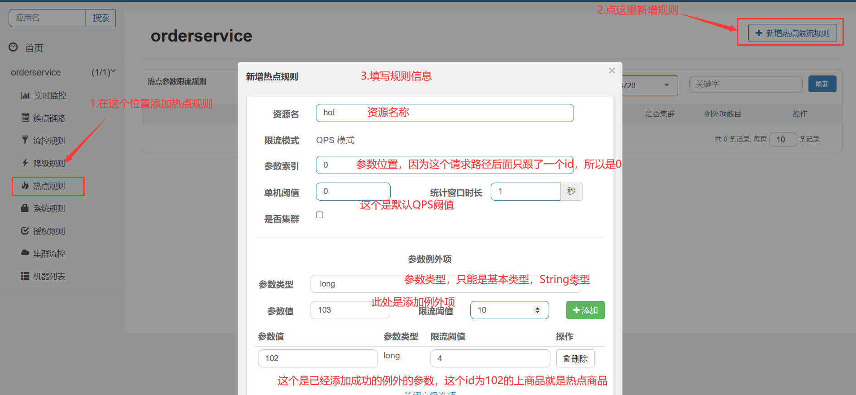Open 系统规则 menu item
Viewport: 856px width, 395px height.
click(x=49, y=208)
